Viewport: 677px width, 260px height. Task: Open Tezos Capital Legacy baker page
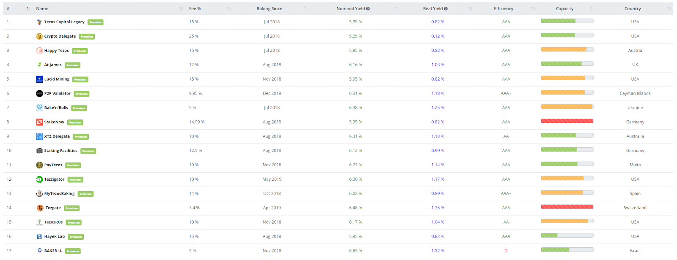tap(64, 22)
